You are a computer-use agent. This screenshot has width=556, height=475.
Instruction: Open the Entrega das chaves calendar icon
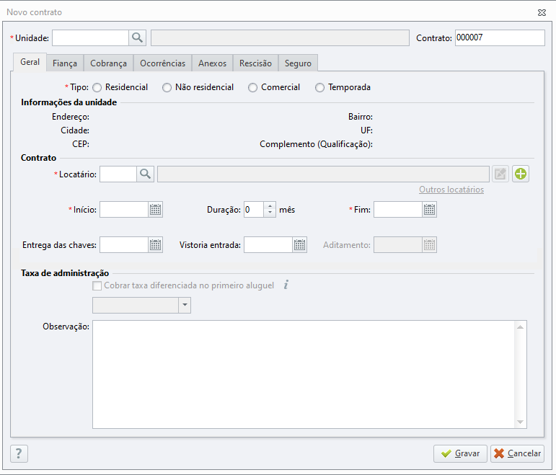click(155, 245)
